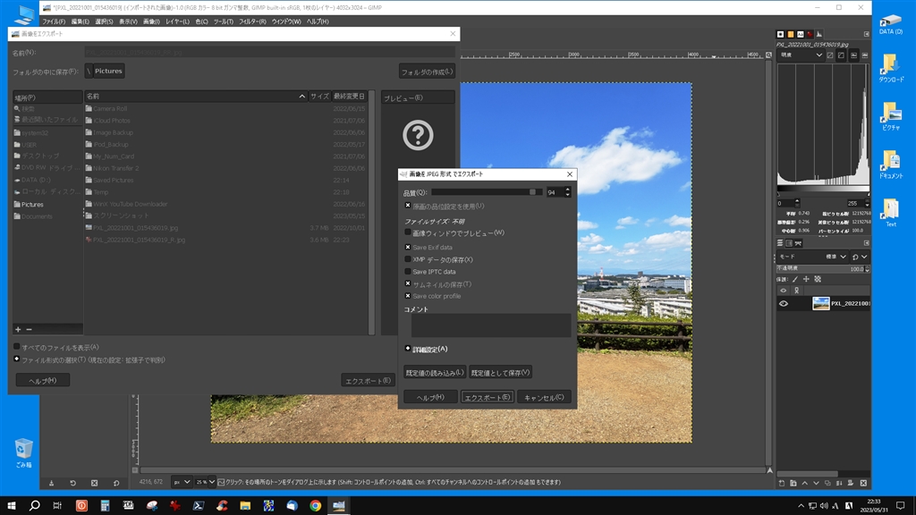Open the Layer (レイヤー) menu

(x=177, y=21)
